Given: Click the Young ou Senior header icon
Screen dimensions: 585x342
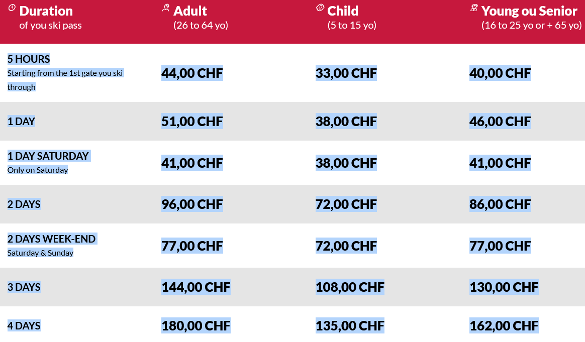Looking at the screenshot, I should pyautogui.click(x=474, y=8).
